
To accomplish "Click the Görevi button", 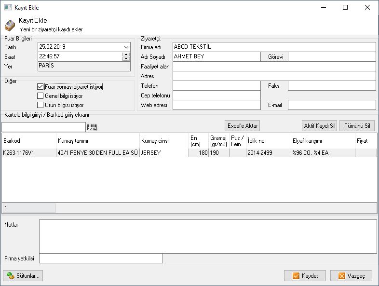I will (274, 56).
